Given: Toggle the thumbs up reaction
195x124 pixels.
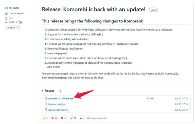Looking at the screenshot, I should [45, 118].
